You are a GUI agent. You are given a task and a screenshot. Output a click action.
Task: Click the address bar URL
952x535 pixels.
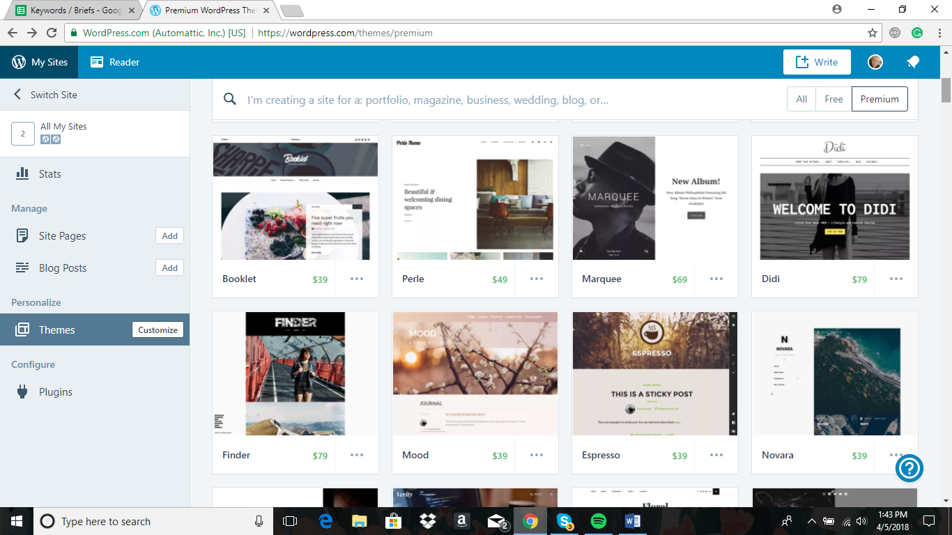(345, 33)
